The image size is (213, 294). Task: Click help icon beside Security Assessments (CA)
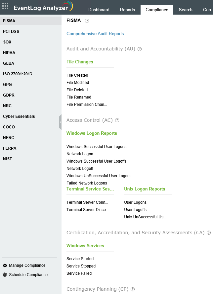209,233
